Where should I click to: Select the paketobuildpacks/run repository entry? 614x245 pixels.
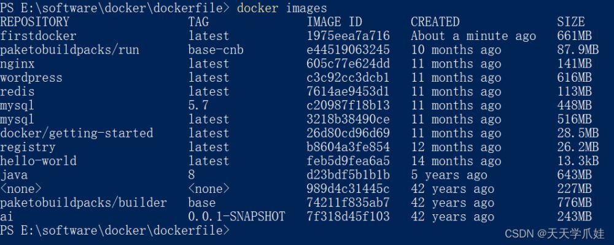coord(70,50)
